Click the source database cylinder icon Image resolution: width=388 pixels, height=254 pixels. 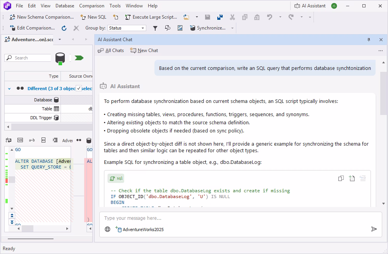[x=60, y=59]
